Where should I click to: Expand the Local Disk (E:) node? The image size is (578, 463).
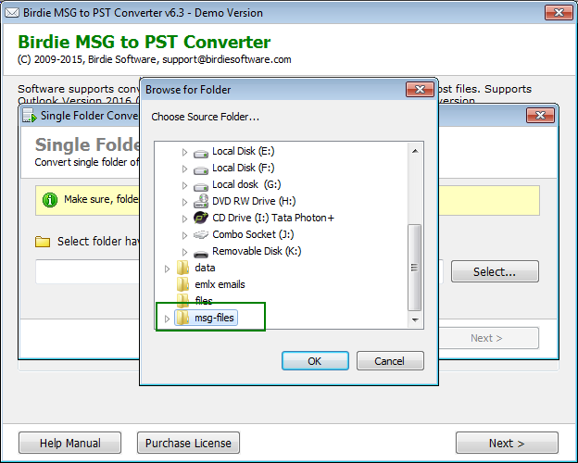tap(184, 152)
